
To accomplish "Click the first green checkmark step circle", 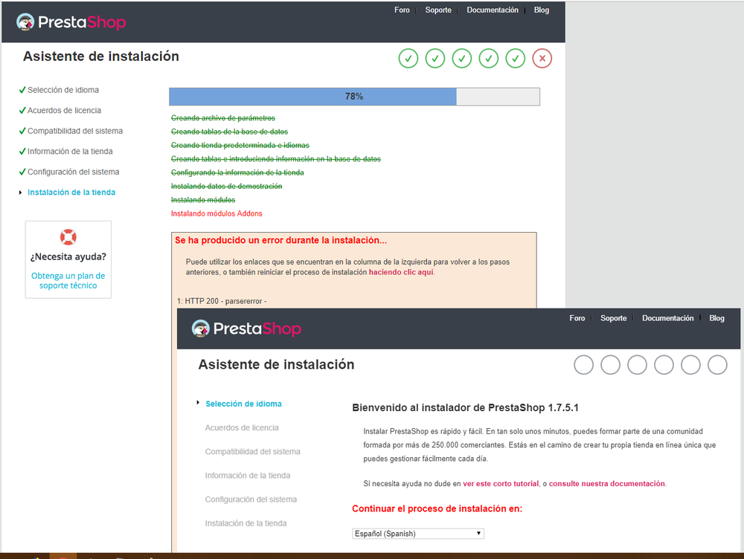I will coord(408,58).
